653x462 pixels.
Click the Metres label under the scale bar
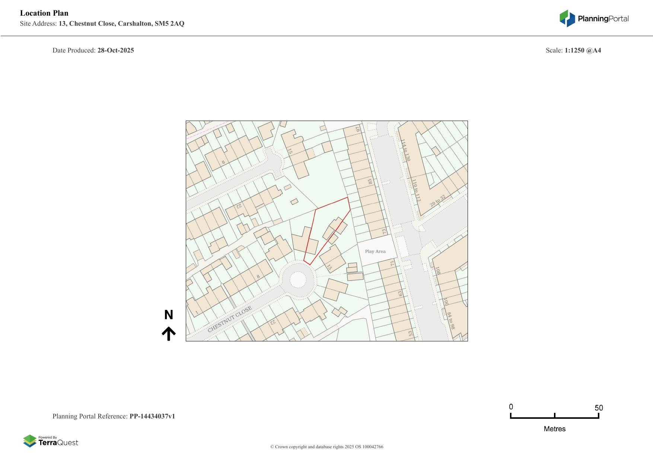tap(554, 429)
